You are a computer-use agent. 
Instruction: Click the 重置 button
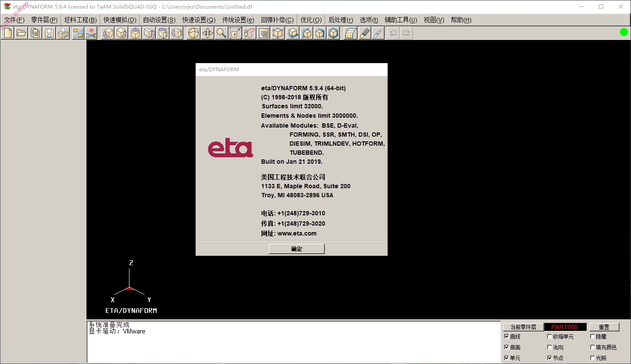pos(604,327)
